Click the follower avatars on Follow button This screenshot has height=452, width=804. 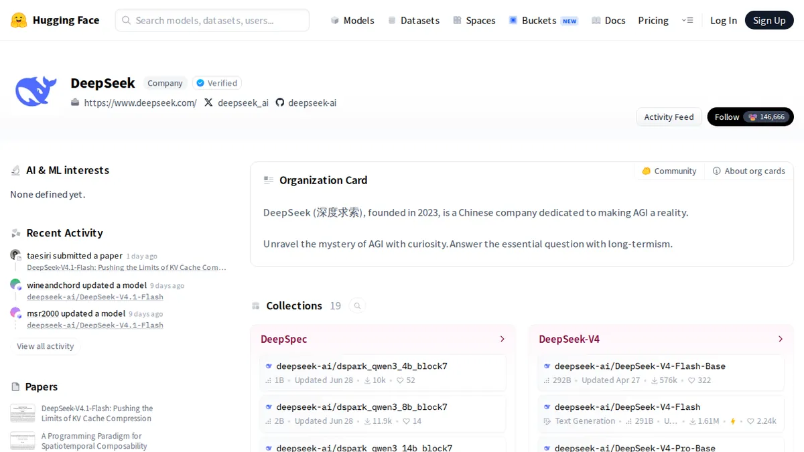(x=752, y=117)
